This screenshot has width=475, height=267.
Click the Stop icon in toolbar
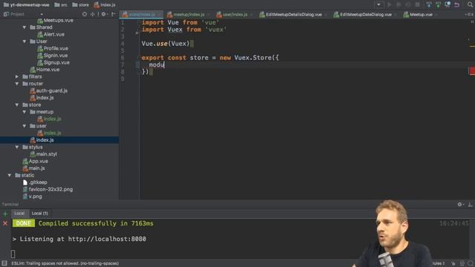coord(417,4)
